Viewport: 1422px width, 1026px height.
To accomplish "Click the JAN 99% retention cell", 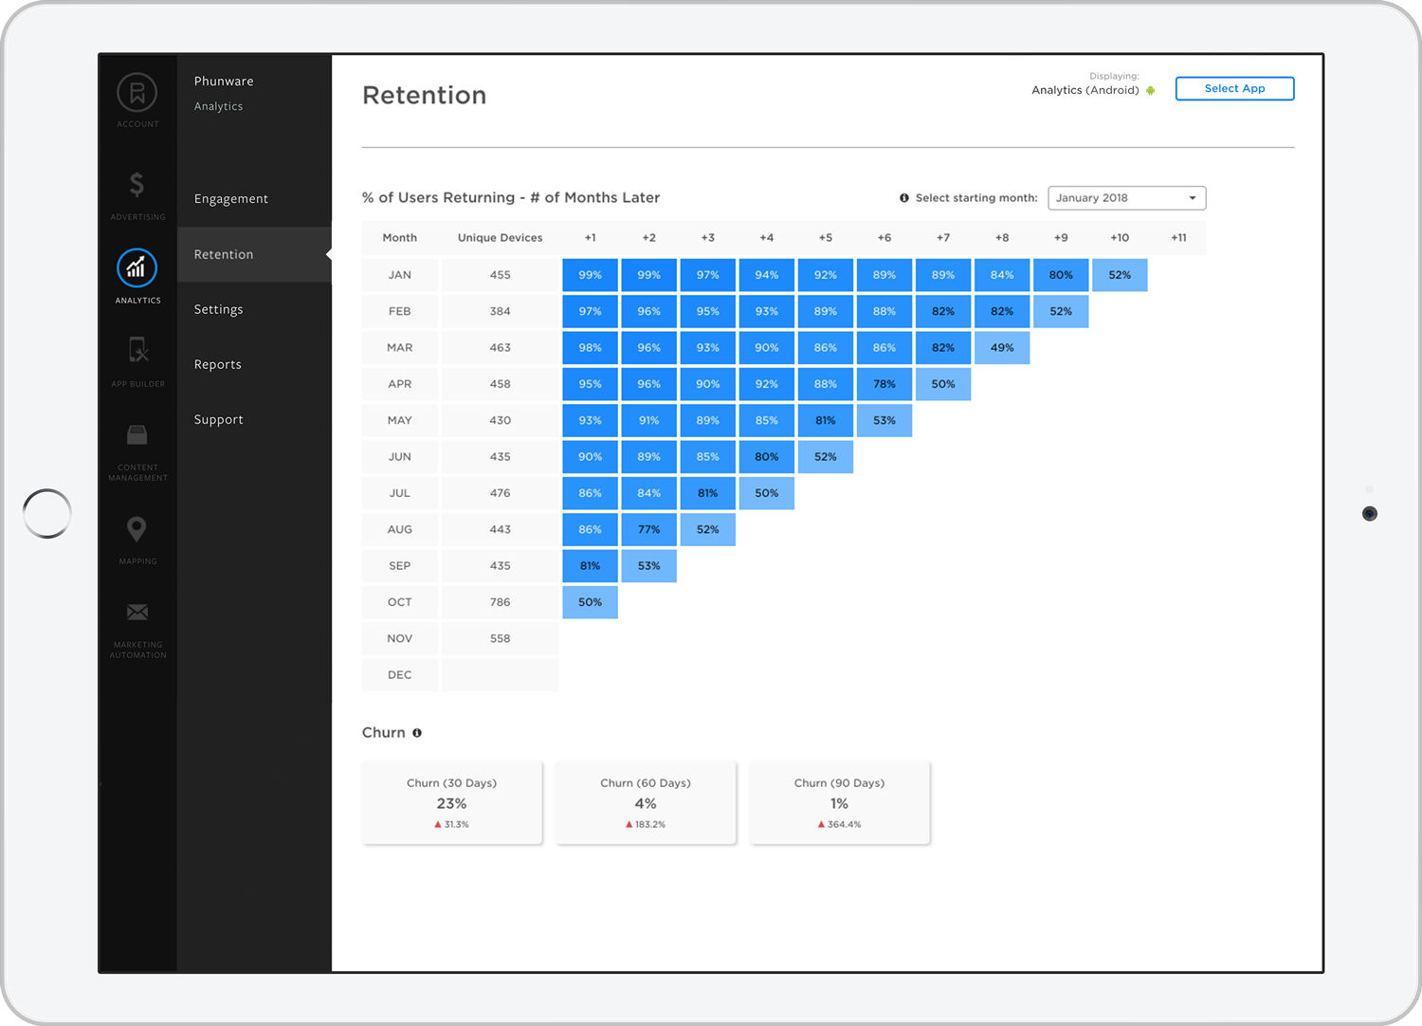I will coord(590,274).
